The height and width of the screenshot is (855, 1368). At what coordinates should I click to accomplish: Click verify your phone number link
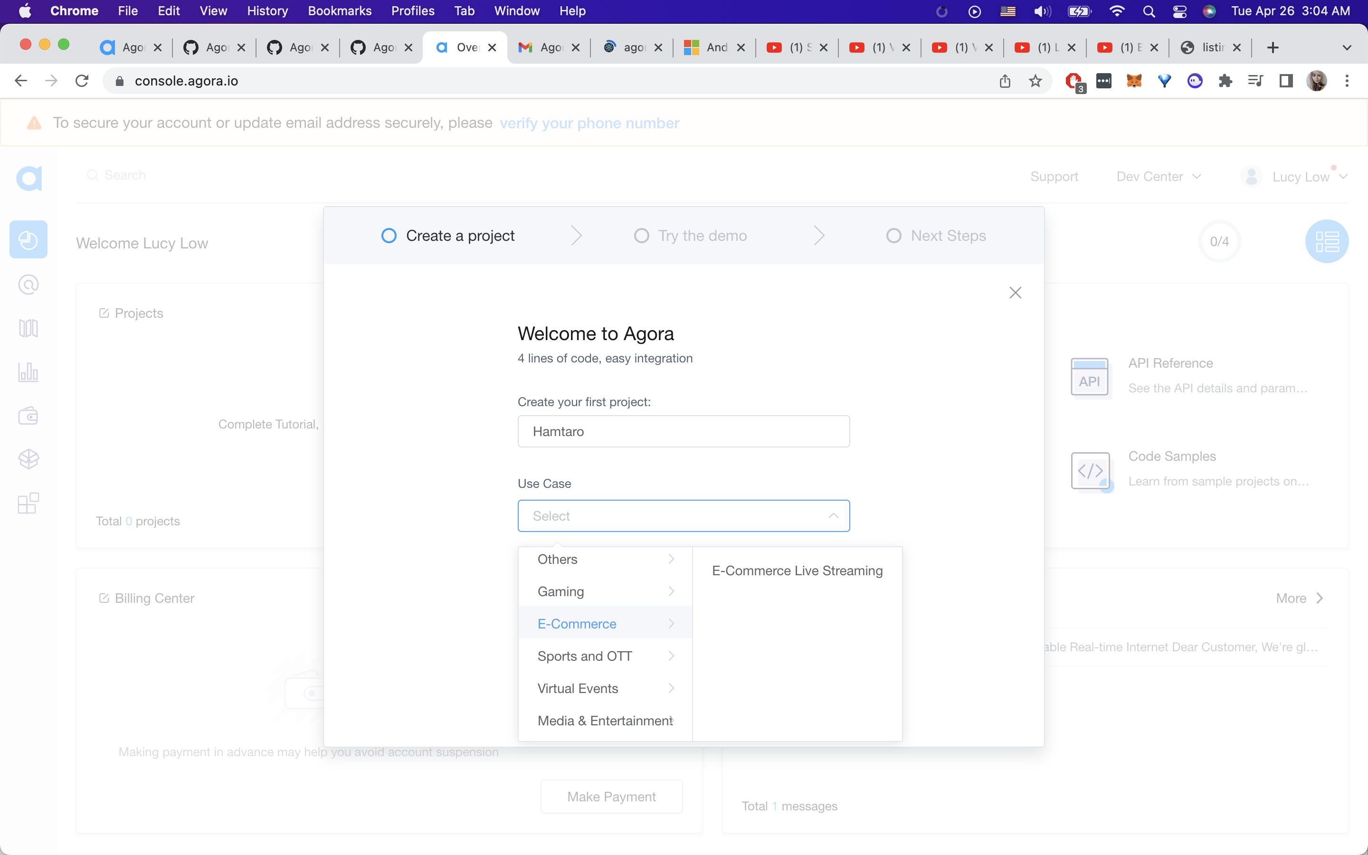pos(589,123)
